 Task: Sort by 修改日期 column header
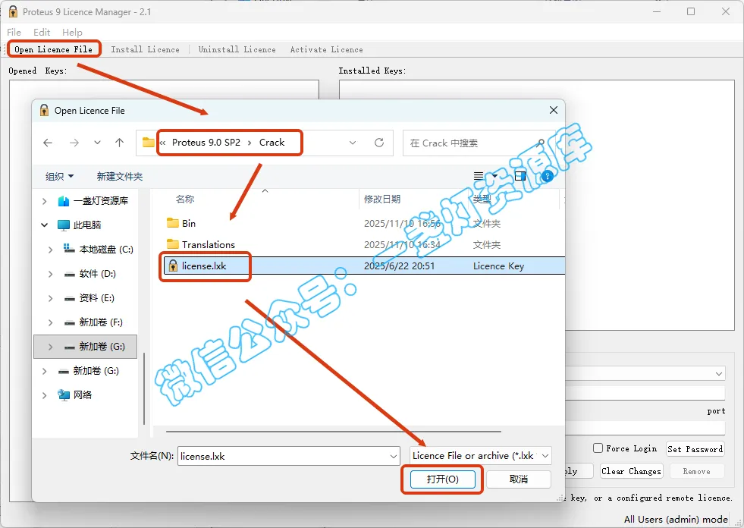(x=382, y=199)
